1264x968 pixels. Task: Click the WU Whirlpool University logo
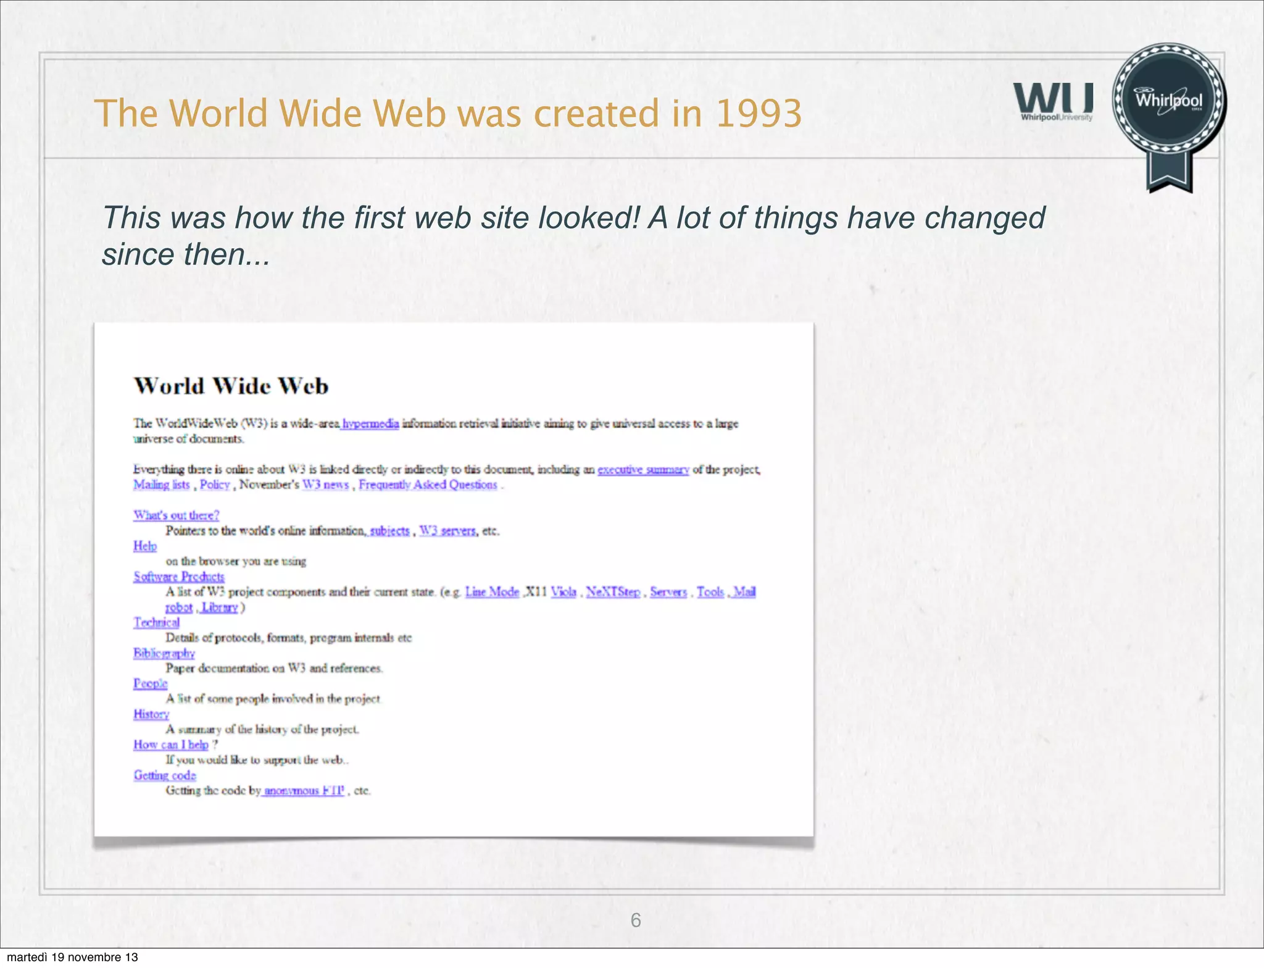coord(1054,102)
